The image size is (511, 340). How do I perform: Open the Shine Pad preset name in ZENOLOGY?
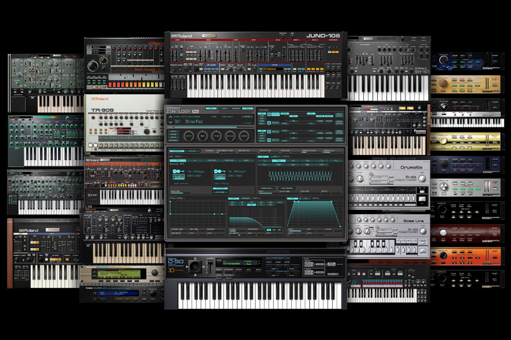194,121
